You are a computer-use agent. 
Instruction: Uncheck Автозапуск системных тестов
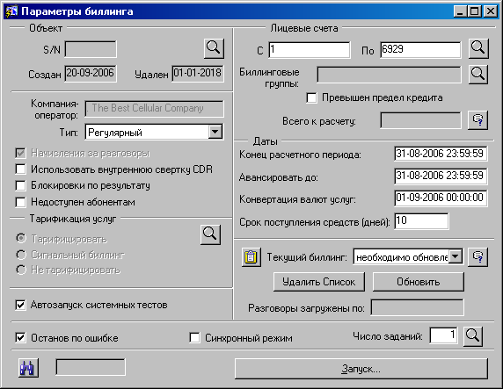pyautogui.click(x=20, y=305)
